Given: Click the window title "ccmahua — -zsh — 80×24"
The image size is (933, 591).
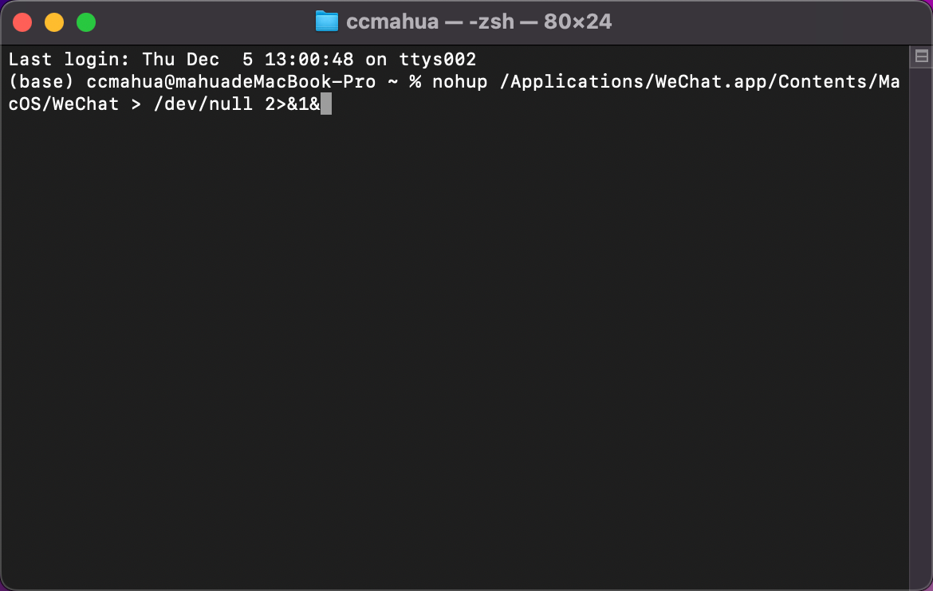Looking at the screenshot, I should 479,22.
